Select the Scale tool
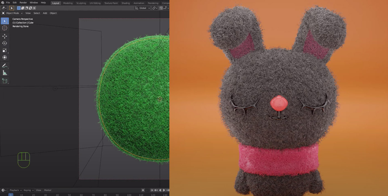388x196 pixels. (x=4, y=50)
